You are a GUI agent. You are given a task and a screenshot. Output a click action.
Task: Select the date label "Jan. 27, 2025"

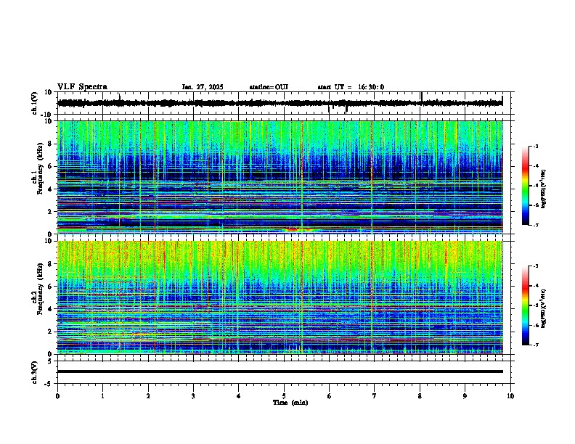[x=203, y=87]
